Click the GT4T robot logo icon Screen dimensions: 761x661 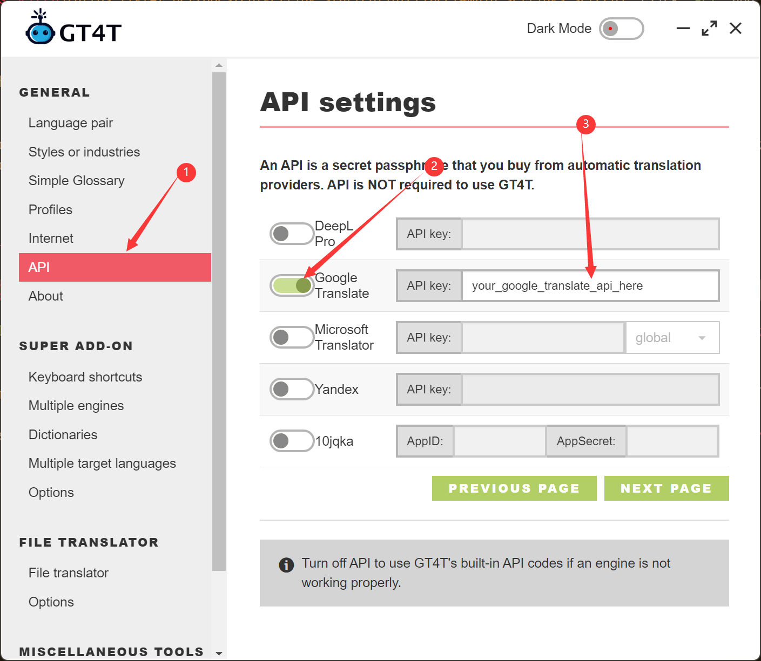40,28
